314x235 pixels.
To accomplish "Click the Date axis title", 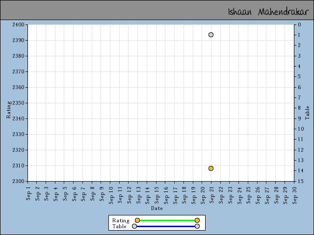I will click(x=157, y=208).
